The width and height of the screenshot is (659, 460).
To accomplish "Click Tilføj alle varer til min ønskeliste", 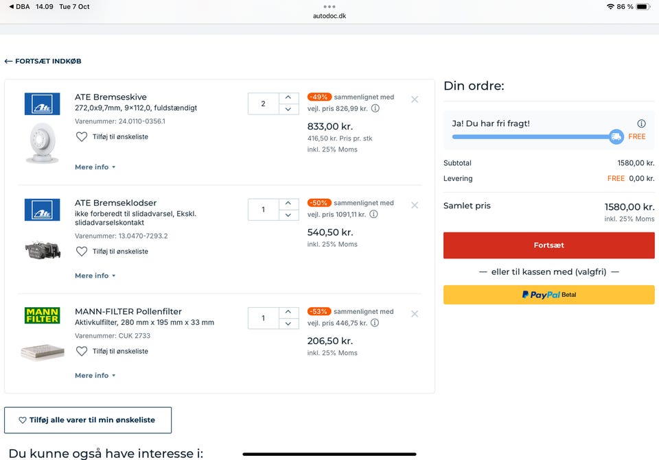I will [88, 420].
